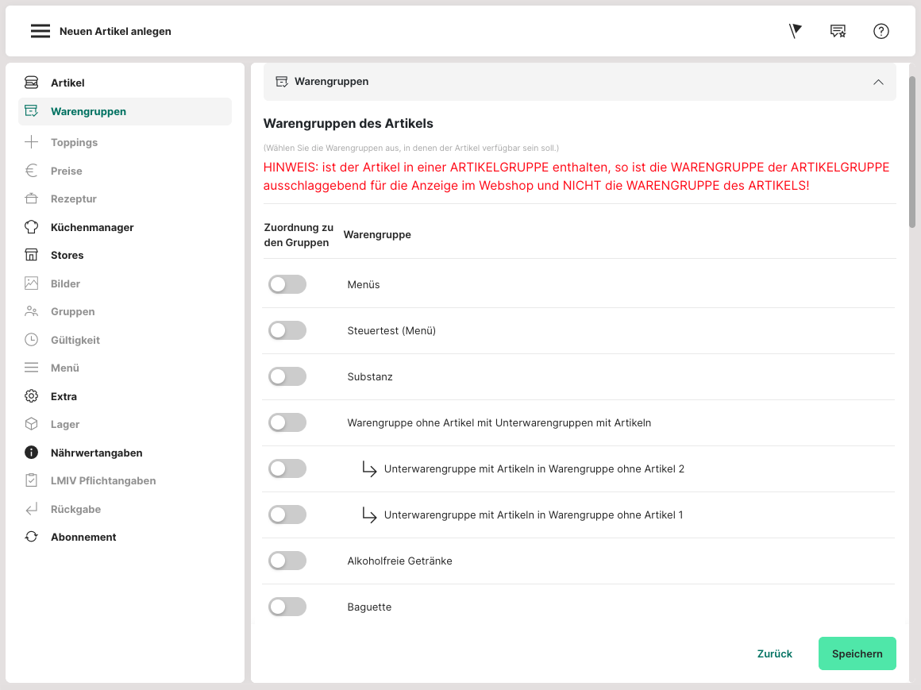Viewport: 921px width, 690px height.
Task: Open the Artikel sidebar section
Action: (67, 83)
